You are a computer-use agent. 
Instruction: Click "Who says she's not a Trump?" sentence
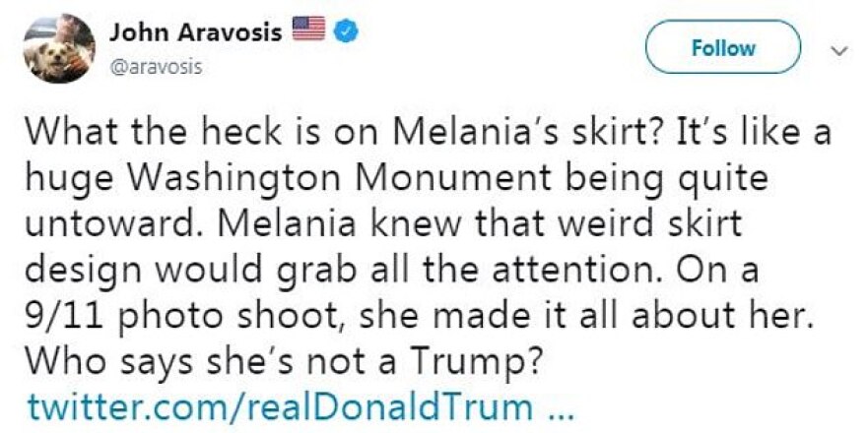[282, 361]
